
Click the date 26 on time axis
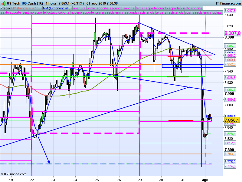point(119,180)
